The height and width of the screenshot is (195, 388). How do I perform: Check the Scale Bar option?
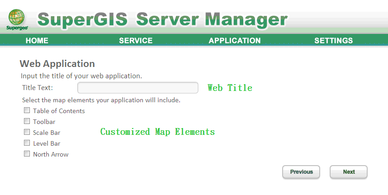coord(27,132)
